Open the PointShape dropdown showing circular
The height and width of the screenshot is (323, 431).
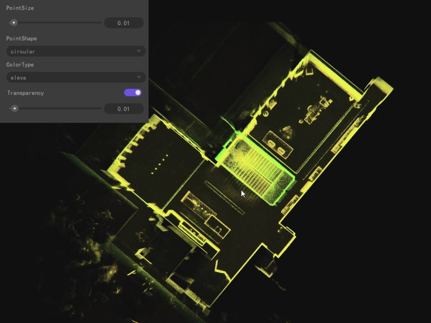75,51
